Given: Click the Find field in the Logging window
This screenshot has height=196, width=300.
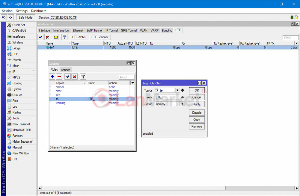Looking at the screenshot, I should click(x=127, y=77).
